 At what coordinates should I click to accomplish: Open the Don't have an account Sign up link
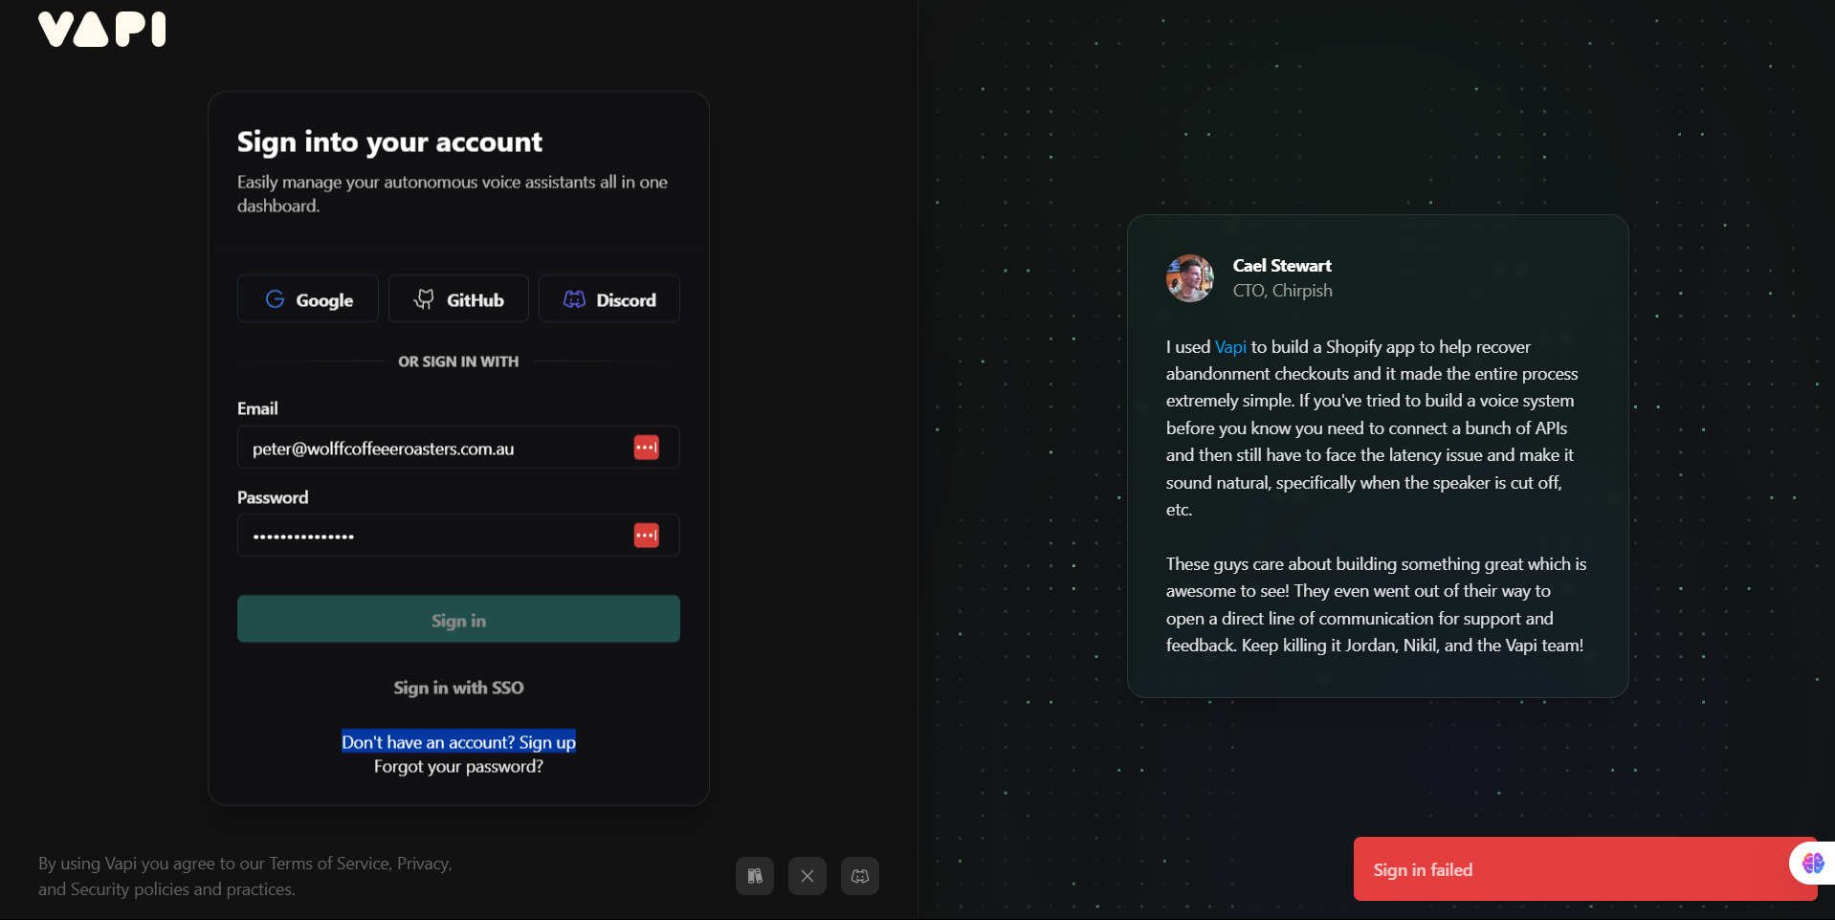458,742
